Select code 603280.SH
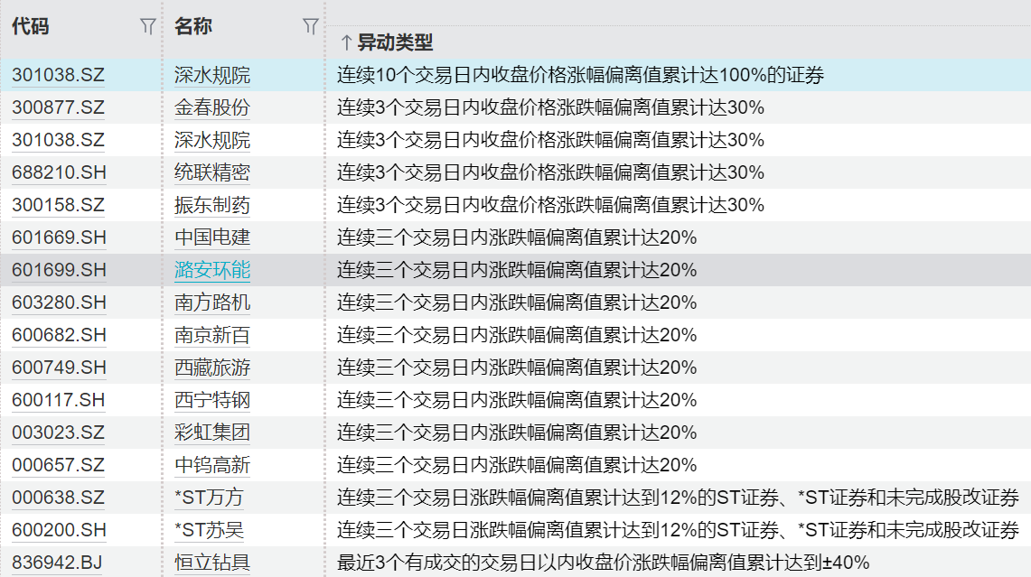1031x577 pixels. pos(59,302)
